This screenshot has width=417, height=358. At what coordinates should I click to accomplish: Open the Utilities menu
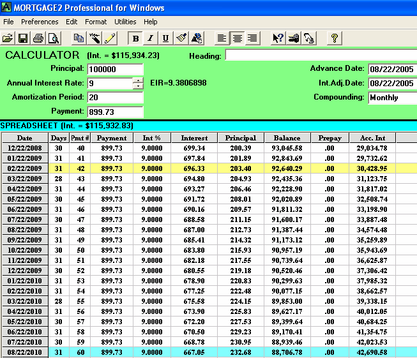[125, 22]
